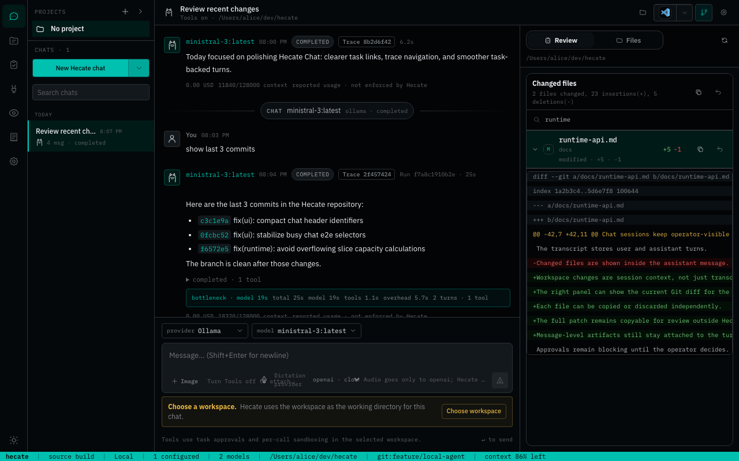Click the CHAT ministral-3:latest divider pill
The image size is (739, 461).
pyautogui.click(x=337, y=111)
